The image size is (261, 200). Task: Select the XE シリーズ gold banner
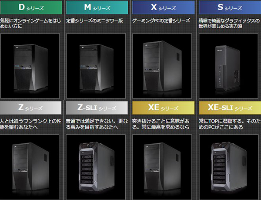point(163,108)
